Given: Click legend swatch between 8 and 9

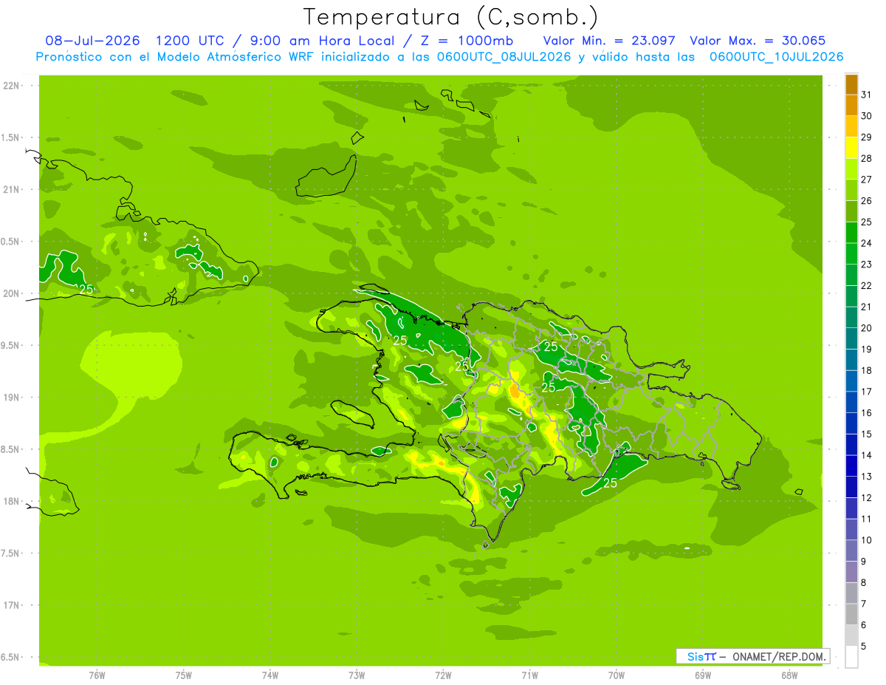Looking at the screenshot, I should pyautogui.click(x=851, y=572).
